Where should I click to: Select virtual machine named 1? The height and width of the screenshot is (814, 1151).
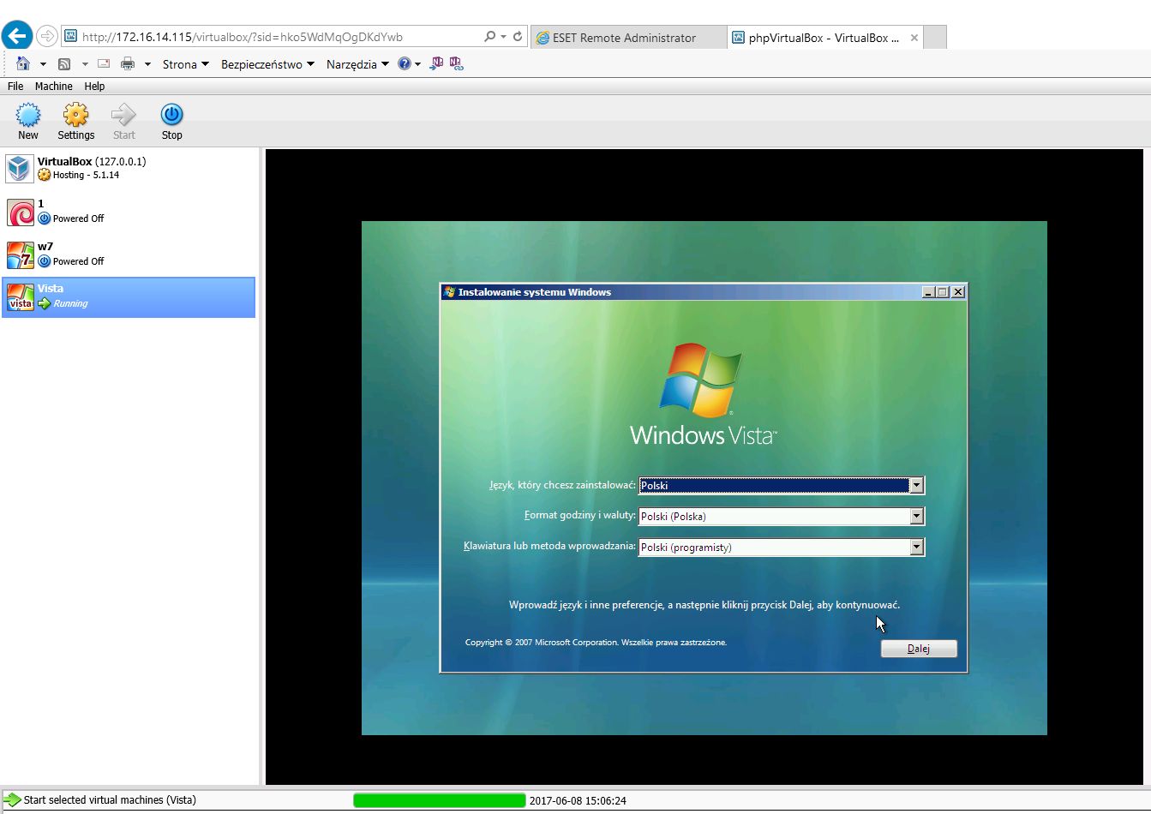[129, 212]
